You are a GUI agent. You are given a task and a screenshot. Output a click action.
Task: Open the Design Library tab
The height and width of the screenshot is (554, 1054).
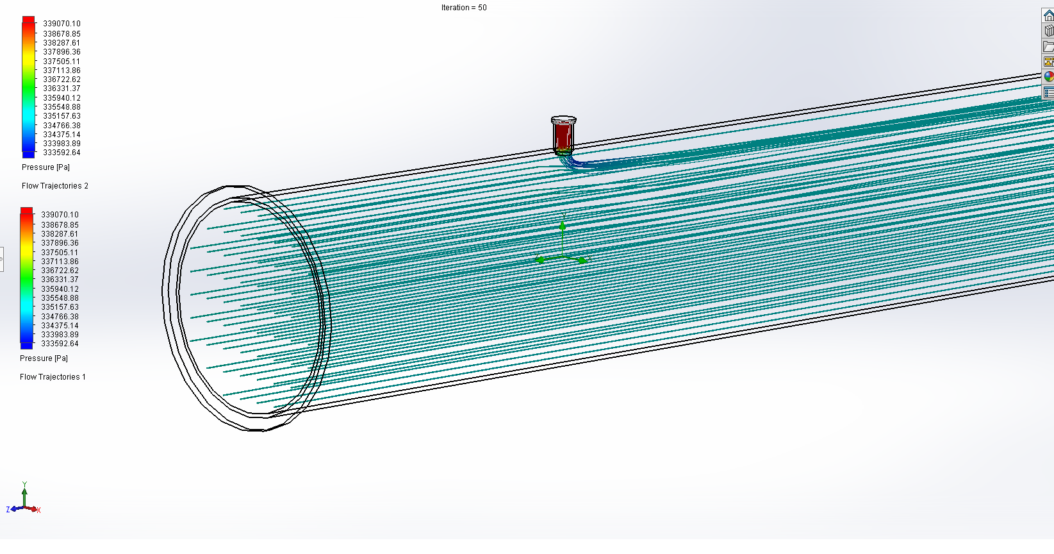pyautogui.click(x=1048, y=31)
